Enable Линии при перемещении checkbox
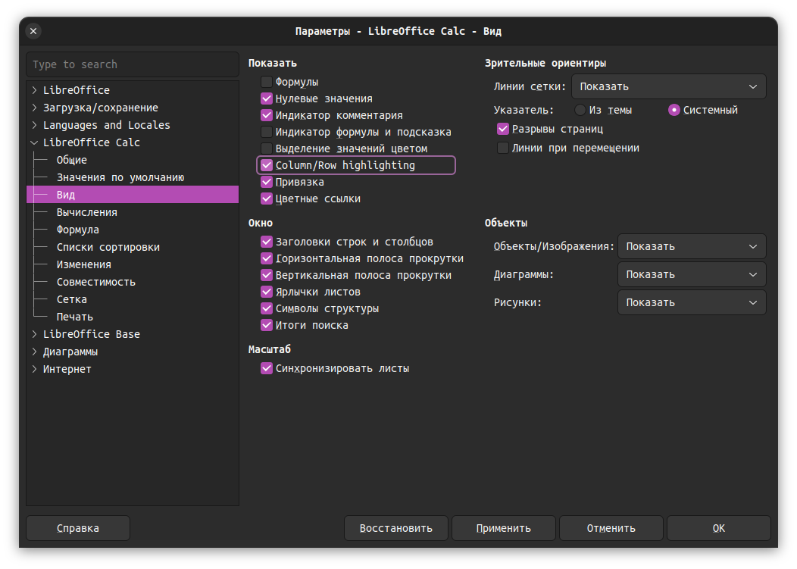797x569 pixels. pos(503,149)
